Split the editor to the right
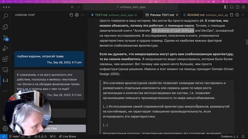 point(237,15)
